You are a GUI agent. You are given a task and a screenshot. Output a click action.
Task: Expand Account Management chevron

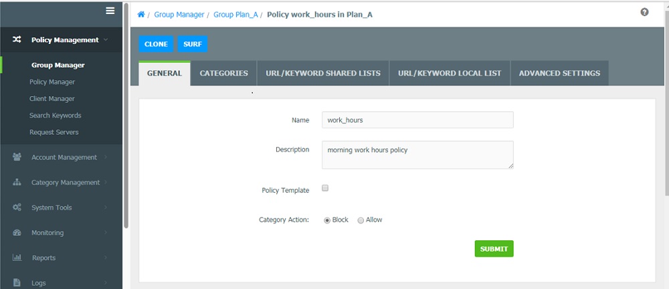(x=106, y=157)
